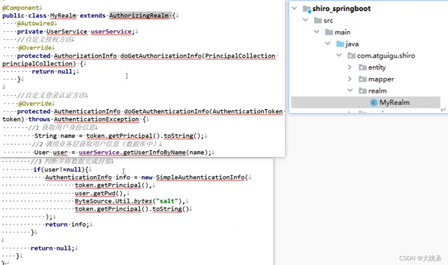The image size is (448, 265).
Task: Collapse the java folder chevron
Action: coord(328,43)
